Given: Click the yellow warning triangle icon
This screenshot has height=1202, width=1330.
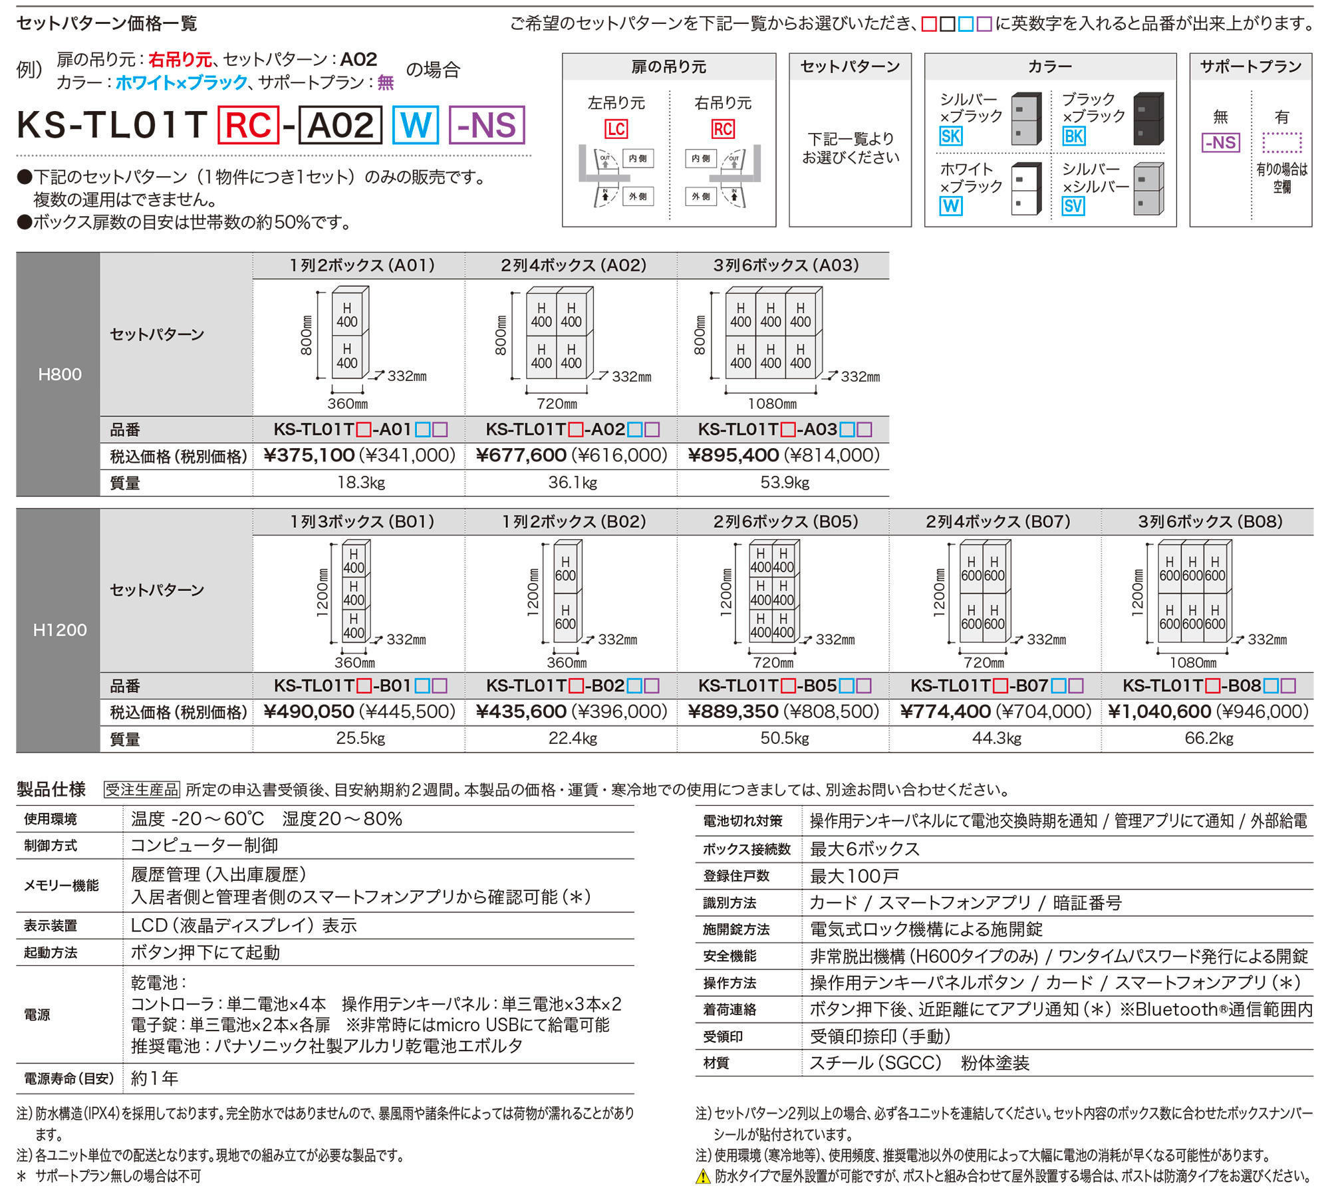Looking at the screenshot, I should tap(703, 1177).
